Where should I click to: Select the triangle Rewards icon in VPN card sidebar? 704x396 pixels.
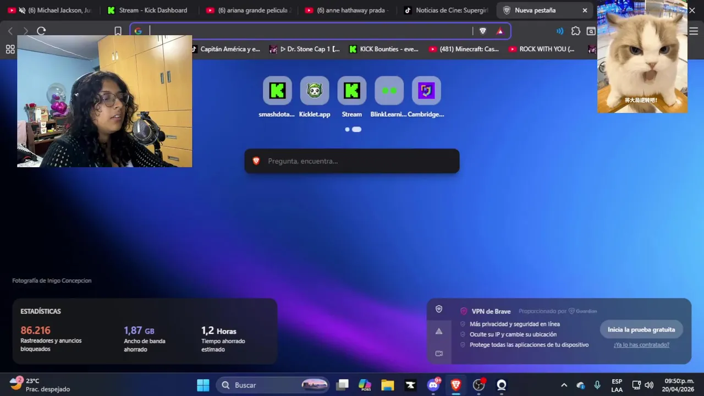pyautogui.click(x=439, y=331)
